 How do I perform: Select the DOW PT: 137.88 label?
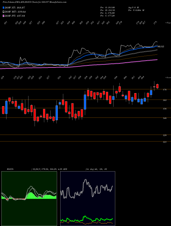point(15,16)
